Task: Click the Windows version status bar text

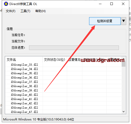Action: (39, 119)
